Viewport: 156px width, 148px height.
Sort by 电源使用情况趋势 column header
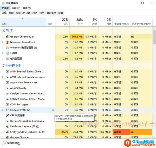141,22
